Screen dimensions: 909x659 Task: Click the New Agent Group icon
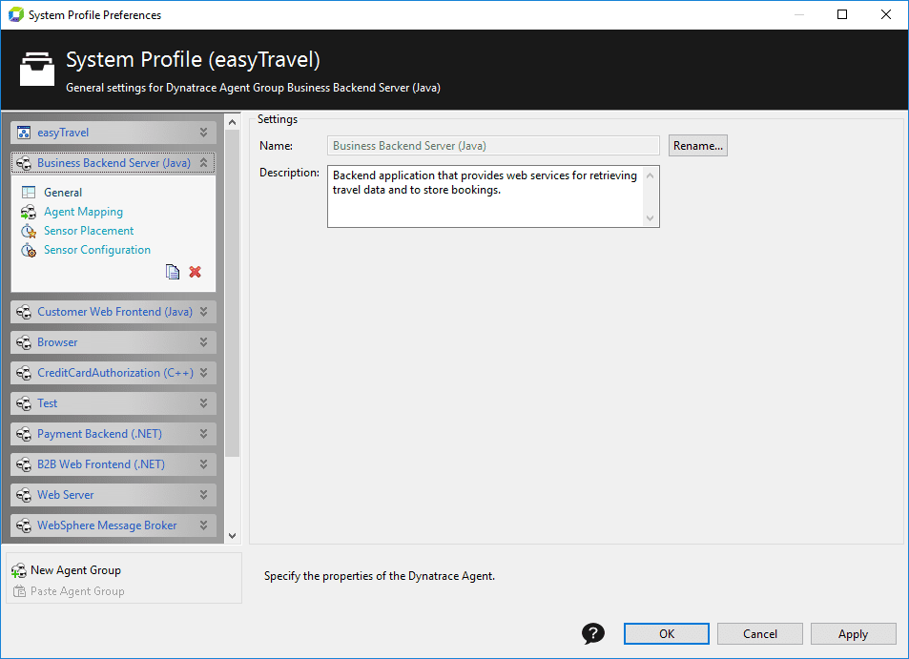click(x=19, y=571)
